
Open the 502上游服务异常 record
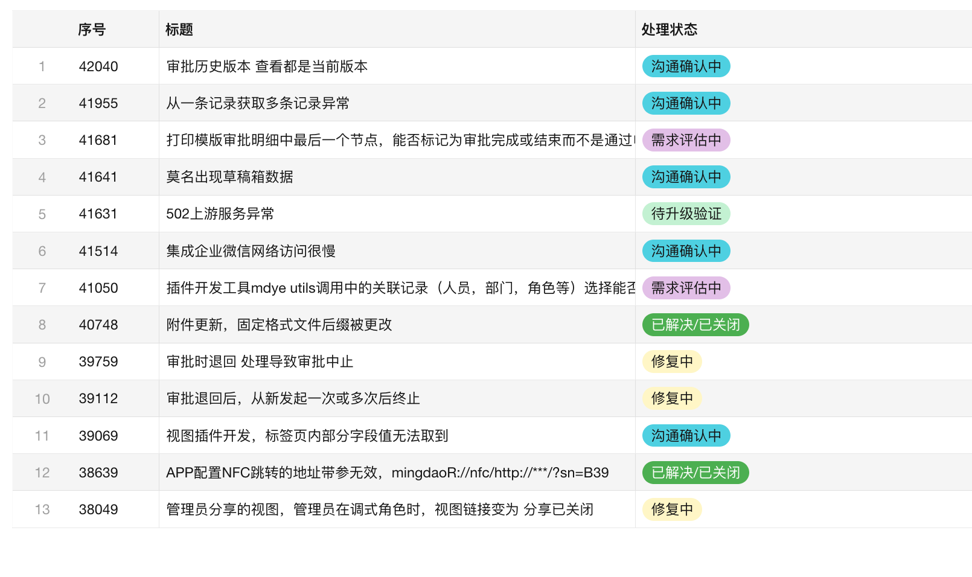click(220, 214)
